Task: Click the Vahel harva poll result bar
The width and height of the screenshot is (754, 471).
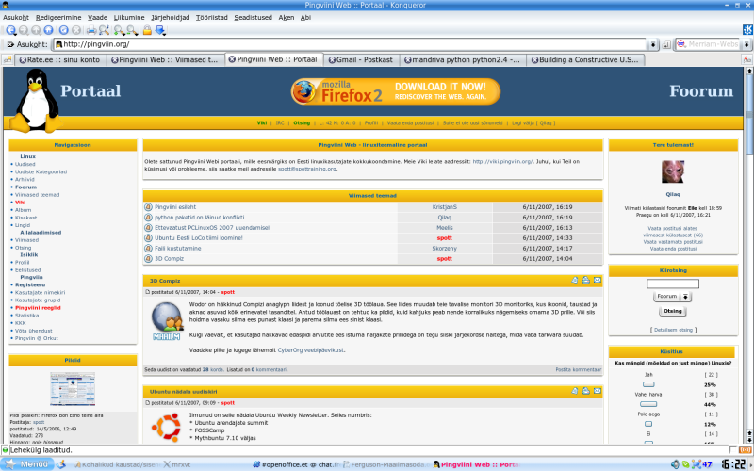Action: (x=648, y=404)
